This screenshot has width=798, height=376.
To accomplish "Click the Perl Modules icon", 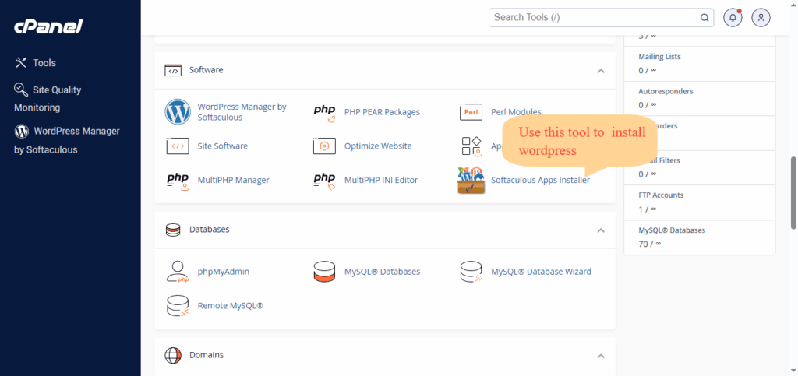I will 471,112.
